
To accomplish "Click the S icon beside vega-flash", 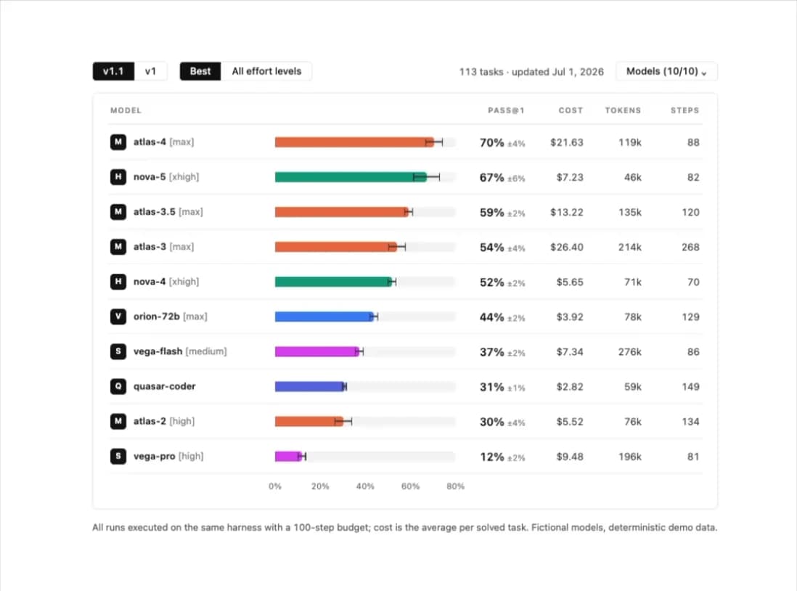I will click(x=118, y=351).
